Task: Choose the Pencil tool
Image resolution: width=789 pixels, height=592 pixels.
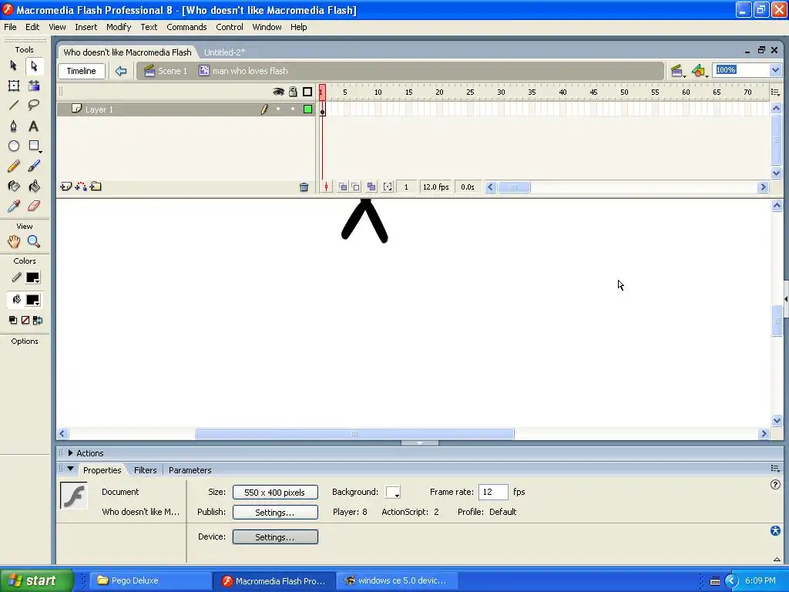Action: [x=14, y=166]
